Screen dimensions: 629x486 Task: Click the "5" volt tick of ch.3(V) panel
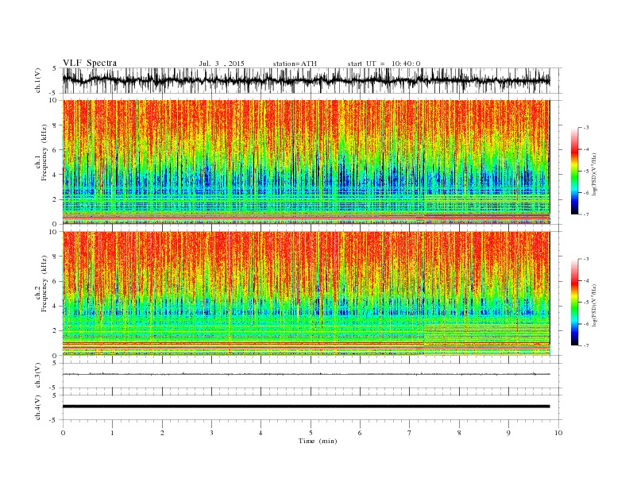(55, 363)
